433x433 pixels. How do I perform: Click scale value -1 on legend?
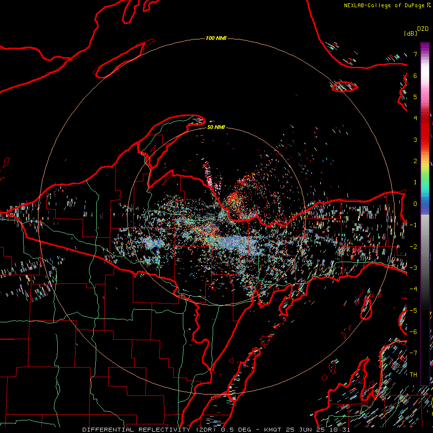(x=413, y=225)
